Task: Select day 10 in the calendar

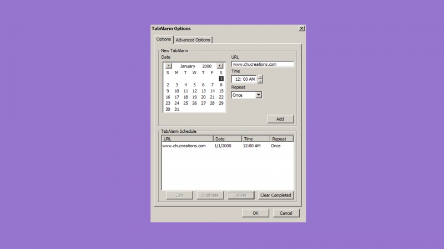Action: [x=176, y=91]
